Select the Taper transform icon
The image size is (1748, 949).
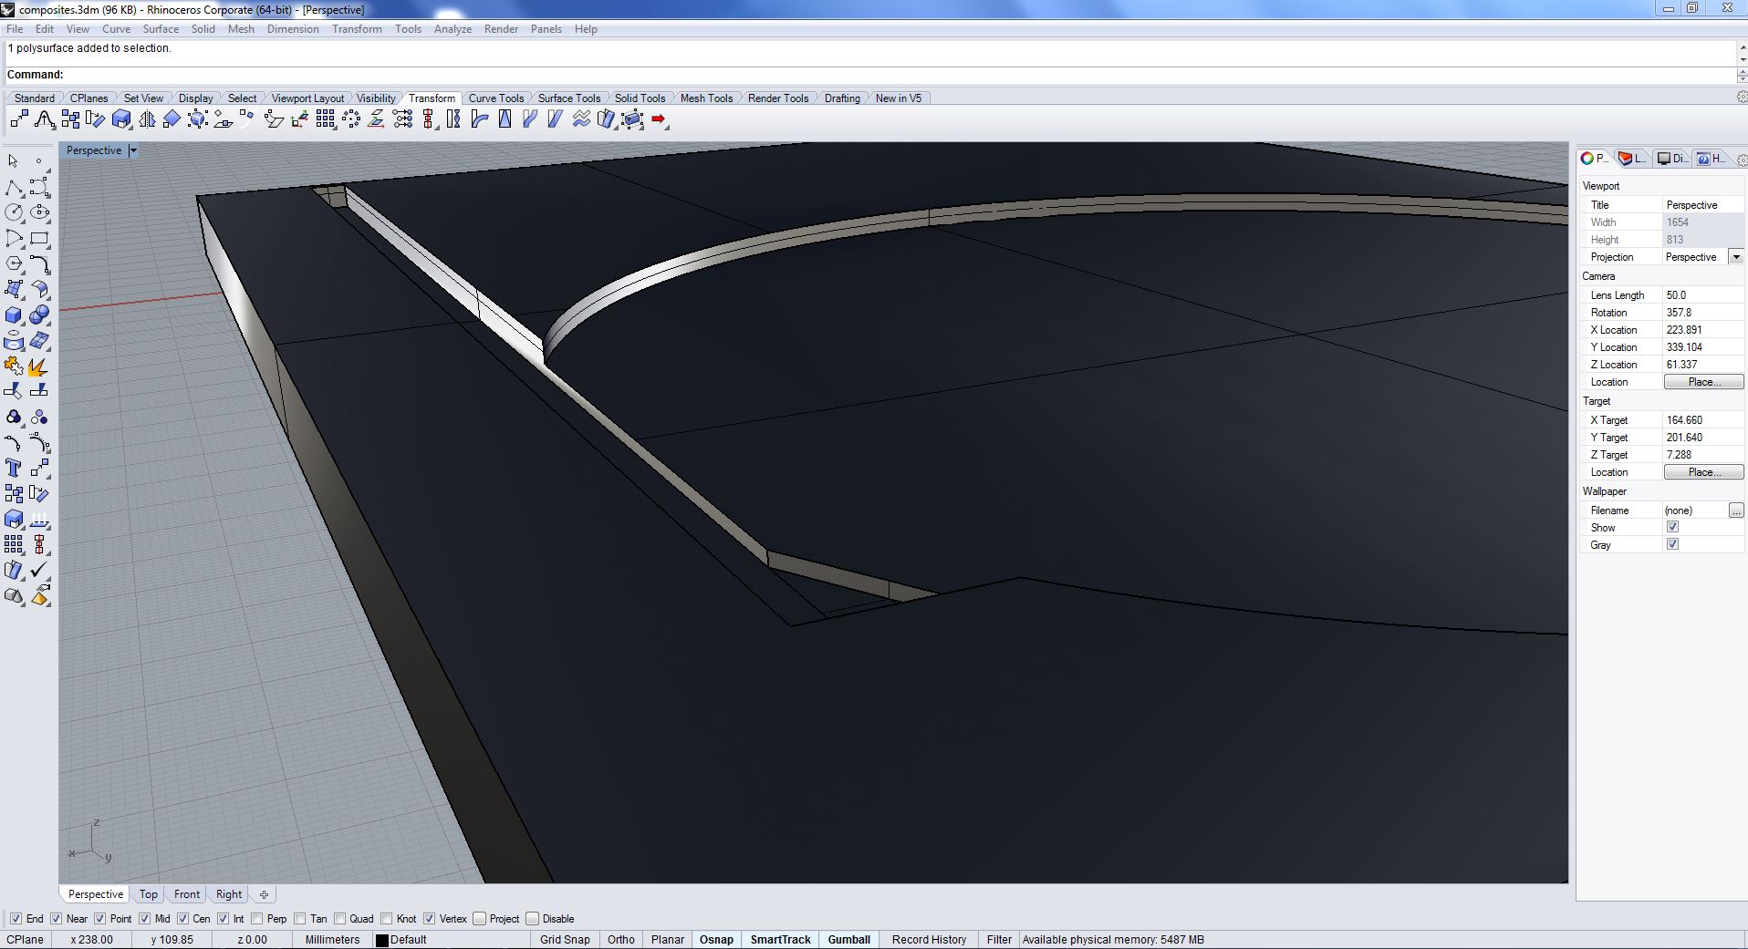tap(505, 119)
